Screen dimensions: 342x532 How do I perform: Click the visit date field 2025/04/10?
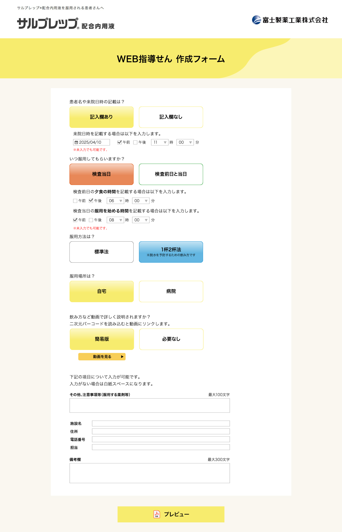pos(92,142)
